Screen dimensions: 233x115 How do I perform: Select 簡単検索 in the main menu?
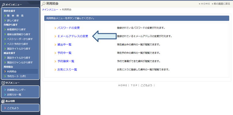tap(15, 16)
